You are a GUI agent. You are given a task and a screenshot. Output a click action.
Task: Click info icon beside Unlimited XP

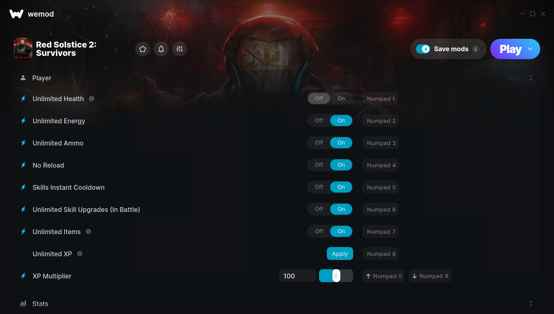pos(80,254)
